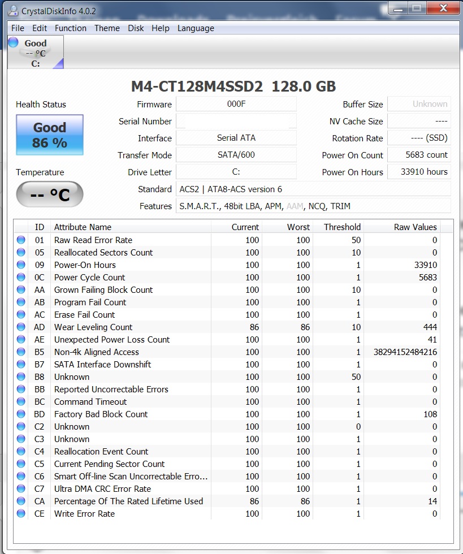
Task: Click status icon for Reported Uncorrectable Errors
Action: point(21,389)
